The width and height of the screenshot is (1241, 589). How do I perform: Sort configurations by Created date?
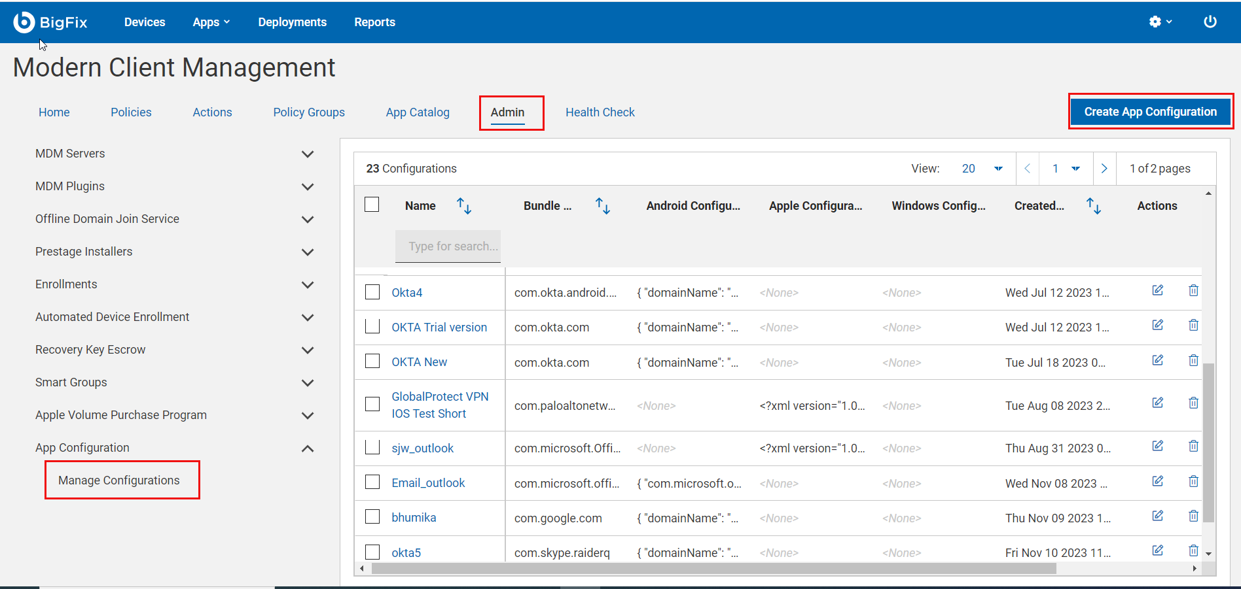click(x=1093, y=206)
